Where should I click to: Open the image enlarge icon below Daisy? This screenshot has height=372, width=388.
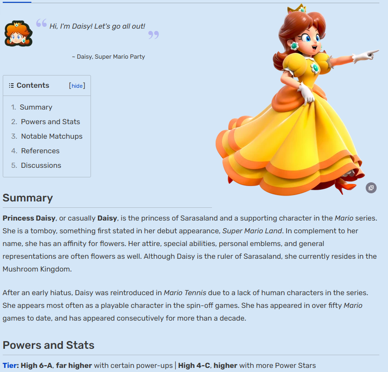pos(371,188)
